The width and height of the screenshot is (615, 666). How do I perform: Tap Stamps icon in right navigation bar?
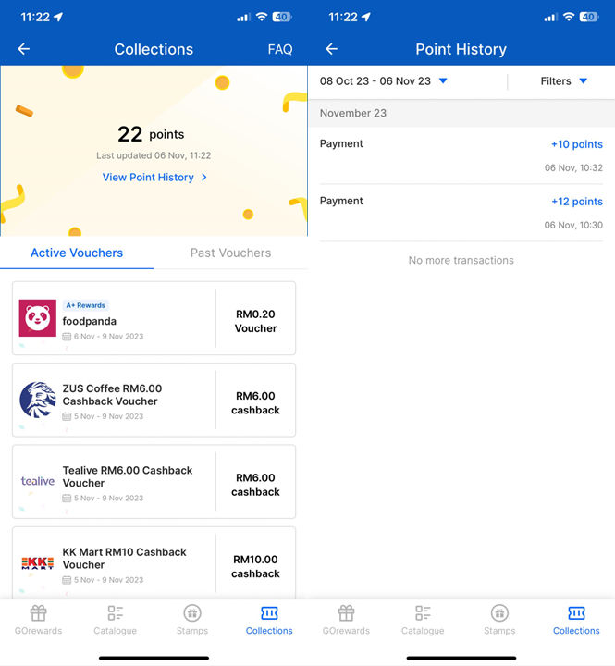[499, 613]
